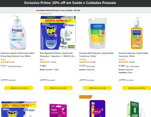151x117 pixels.
Task: Open Granado Sabonete Líquido Camomila title link
Action: 133,55
